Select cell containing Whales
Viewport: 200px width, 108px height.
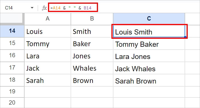click(92, 68)
